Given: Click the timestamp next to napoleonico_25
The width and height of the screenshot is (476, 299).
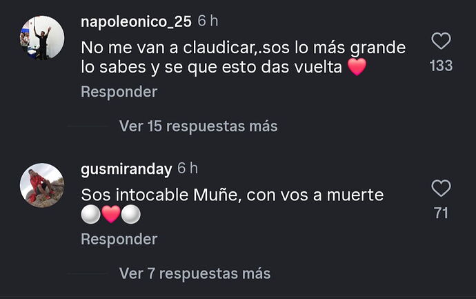Looking at the screenshot, I should 208,21.
